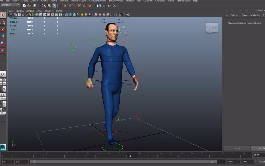
Task: Toggle make selected object live magnet
Action: pyautogui.click(x=89, y=6)
